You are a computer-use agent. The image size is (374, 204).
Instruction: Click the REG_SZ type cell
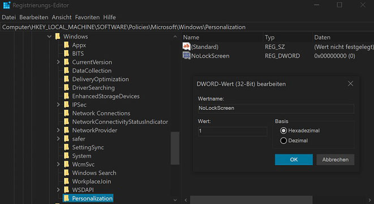pos(274,47)
